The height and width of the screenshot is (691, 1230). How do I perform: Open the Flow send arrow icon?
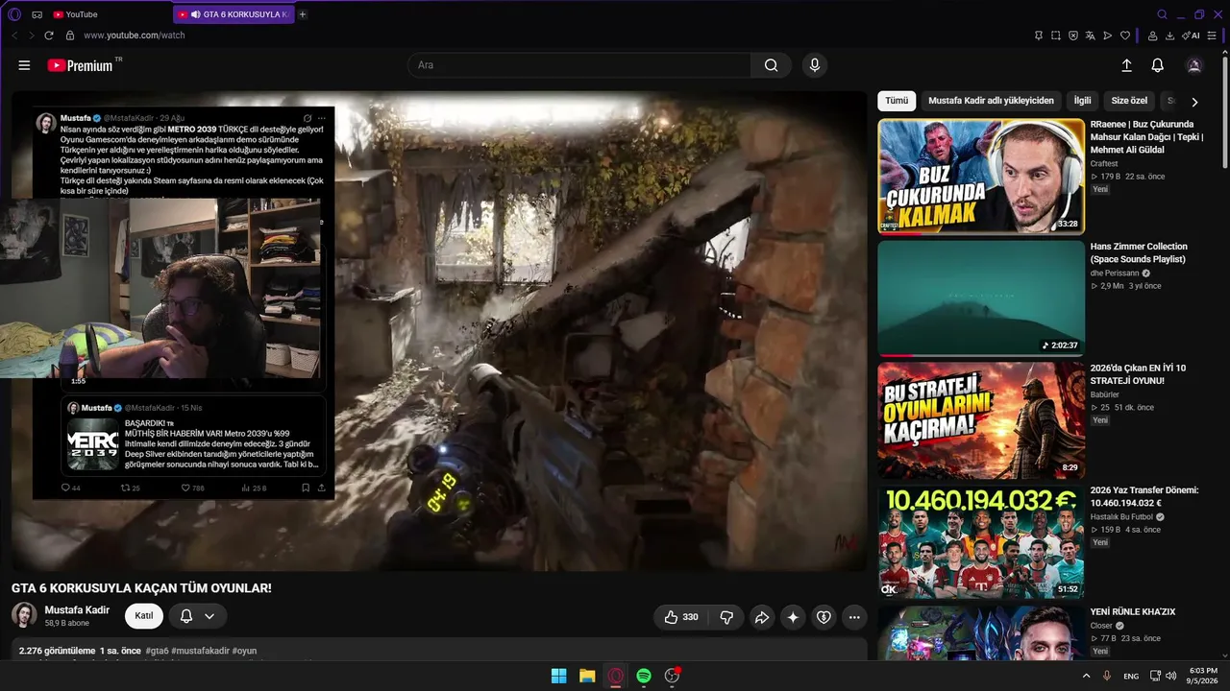point(1108,36)
